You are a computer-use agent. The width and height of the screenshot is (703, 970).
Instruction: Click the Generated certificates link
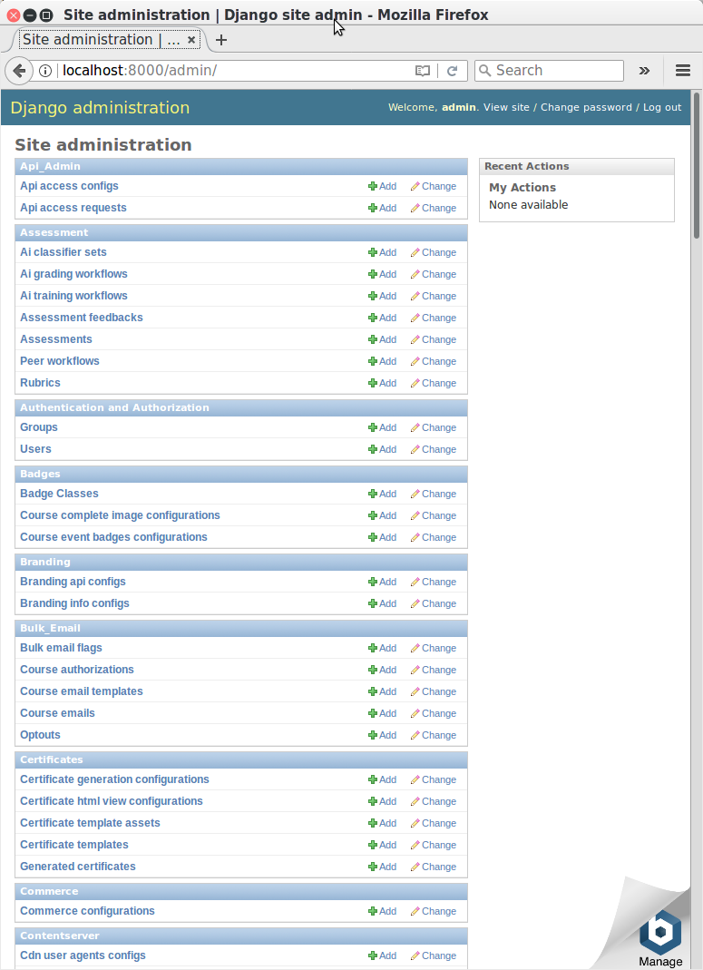point(78,866)
